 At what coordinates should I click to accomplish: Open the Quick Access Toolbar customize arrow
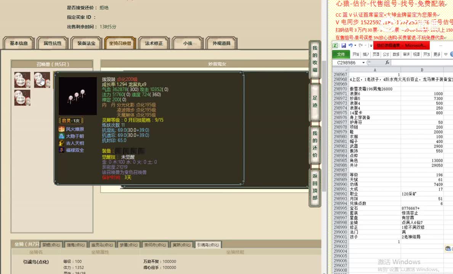pyautogui.click(x=371, y=46)
